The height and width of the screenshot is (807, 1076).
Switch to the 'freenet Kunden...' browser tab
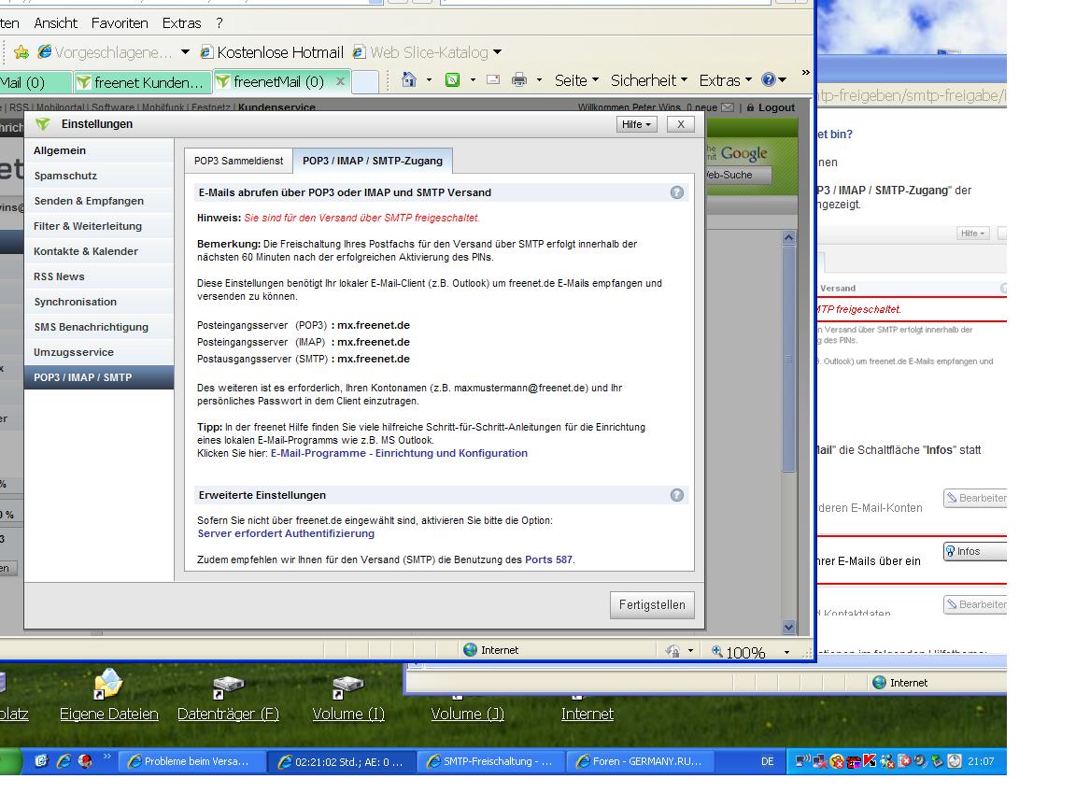(142, 82)
